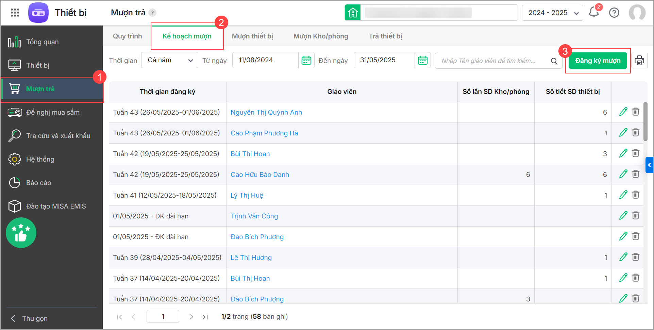This screenshot has width=654, height=330.
Task: Click the Giáo viên column header
Action: (x=342, y=92)
